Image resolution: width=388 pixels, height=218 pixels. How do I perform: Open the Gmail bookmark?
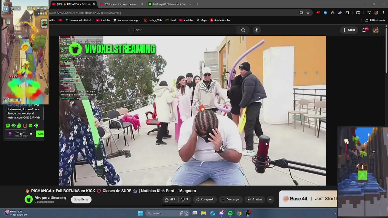tap(171, 20)
